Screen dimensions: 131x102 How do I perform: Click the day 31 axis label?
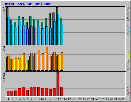point(123,99)
